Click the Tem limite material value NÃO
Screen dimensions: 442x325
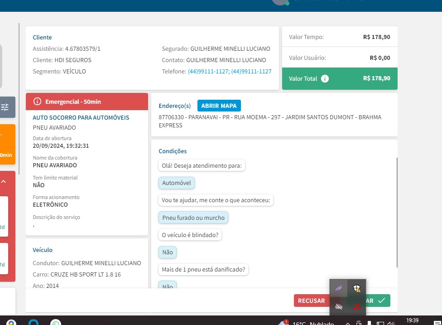tap(38, 185)
